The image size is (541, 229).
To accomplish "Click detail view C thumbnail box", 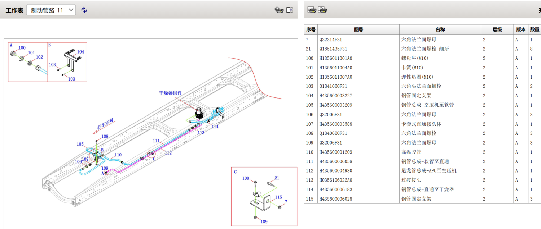I will 264,196.
